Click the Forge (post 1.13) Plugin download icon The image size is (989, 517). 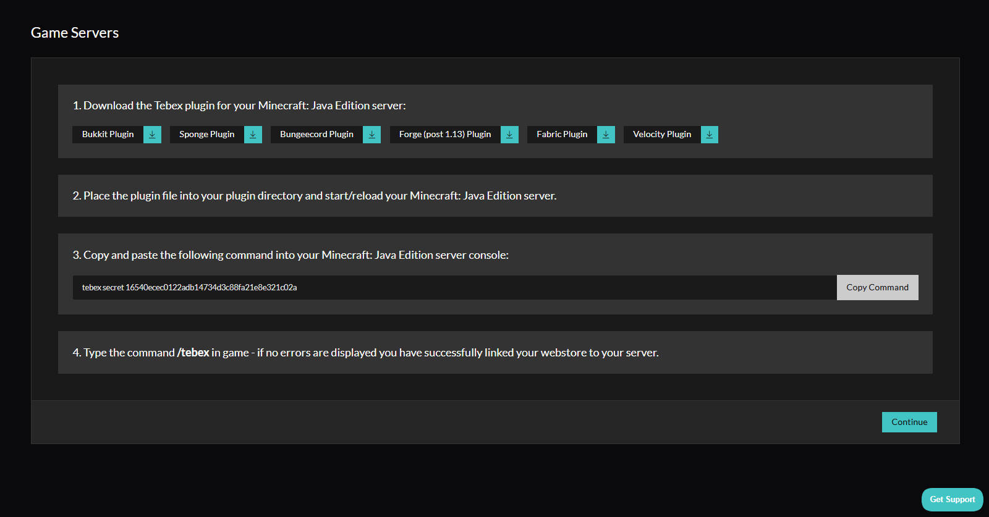point(509,135)
